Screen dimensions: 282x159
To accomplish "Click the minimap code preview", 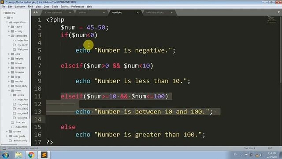I will click(x=272, y=19).
